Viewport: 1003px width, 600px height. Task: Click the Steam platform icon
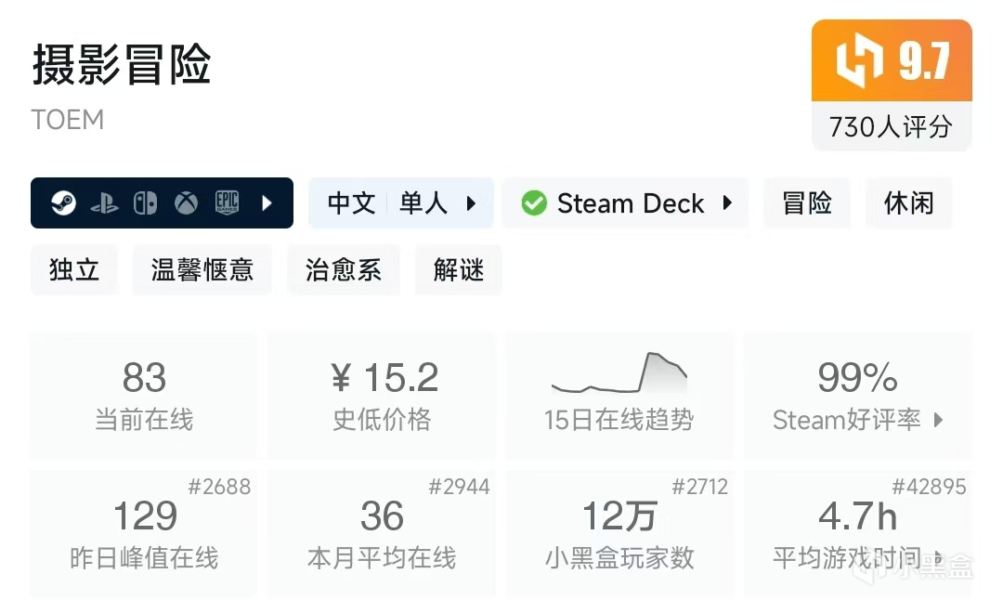pos(63,203)
